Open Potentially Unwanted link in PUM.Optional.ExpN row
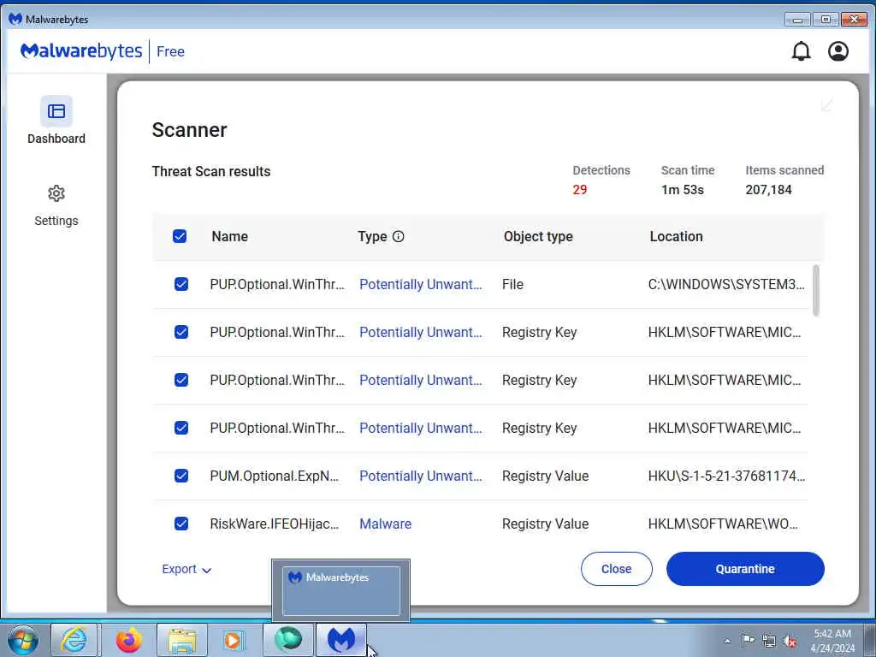The image size is (876, 657). 421,476
